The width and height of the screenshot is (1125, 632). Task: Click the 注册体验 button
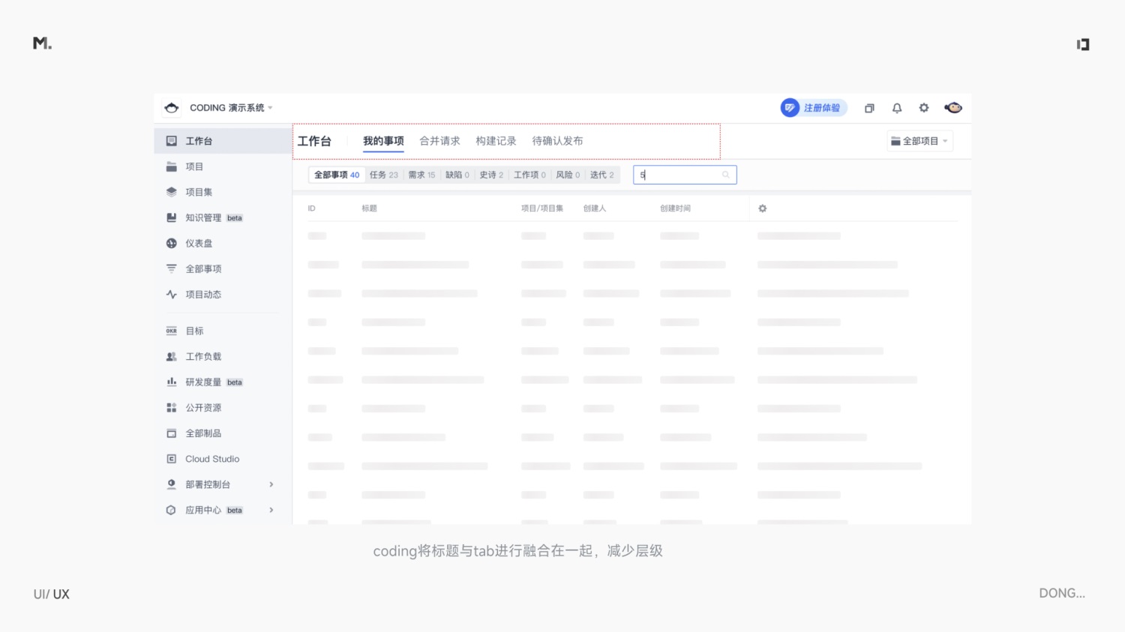coord(814,108)
